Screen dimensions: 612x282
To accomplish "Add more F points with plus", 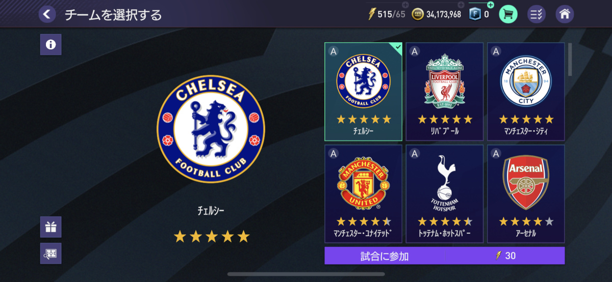I will (491, 5).
